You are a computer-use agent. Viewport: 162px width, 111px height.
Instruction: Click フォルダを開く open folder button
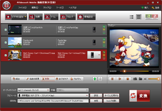[x=111, y=101]
